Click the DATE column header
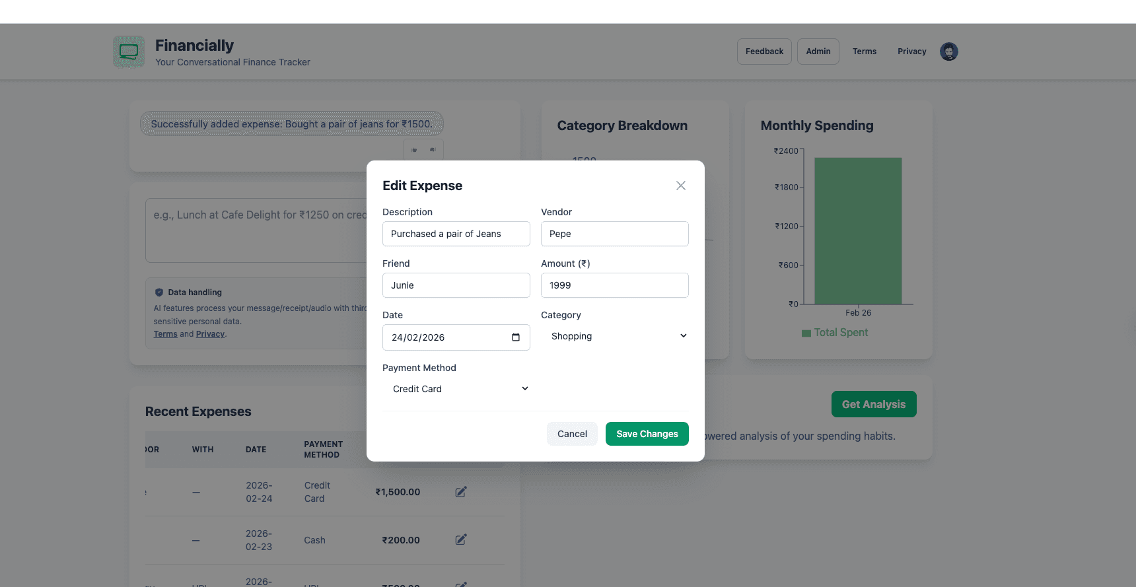 (256, 450)
